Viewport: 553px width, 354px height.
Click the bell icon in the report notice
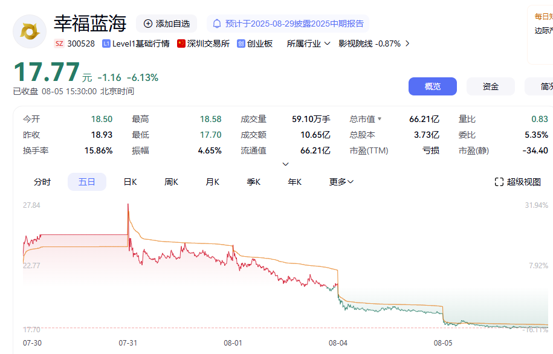(x=218, y=24)
